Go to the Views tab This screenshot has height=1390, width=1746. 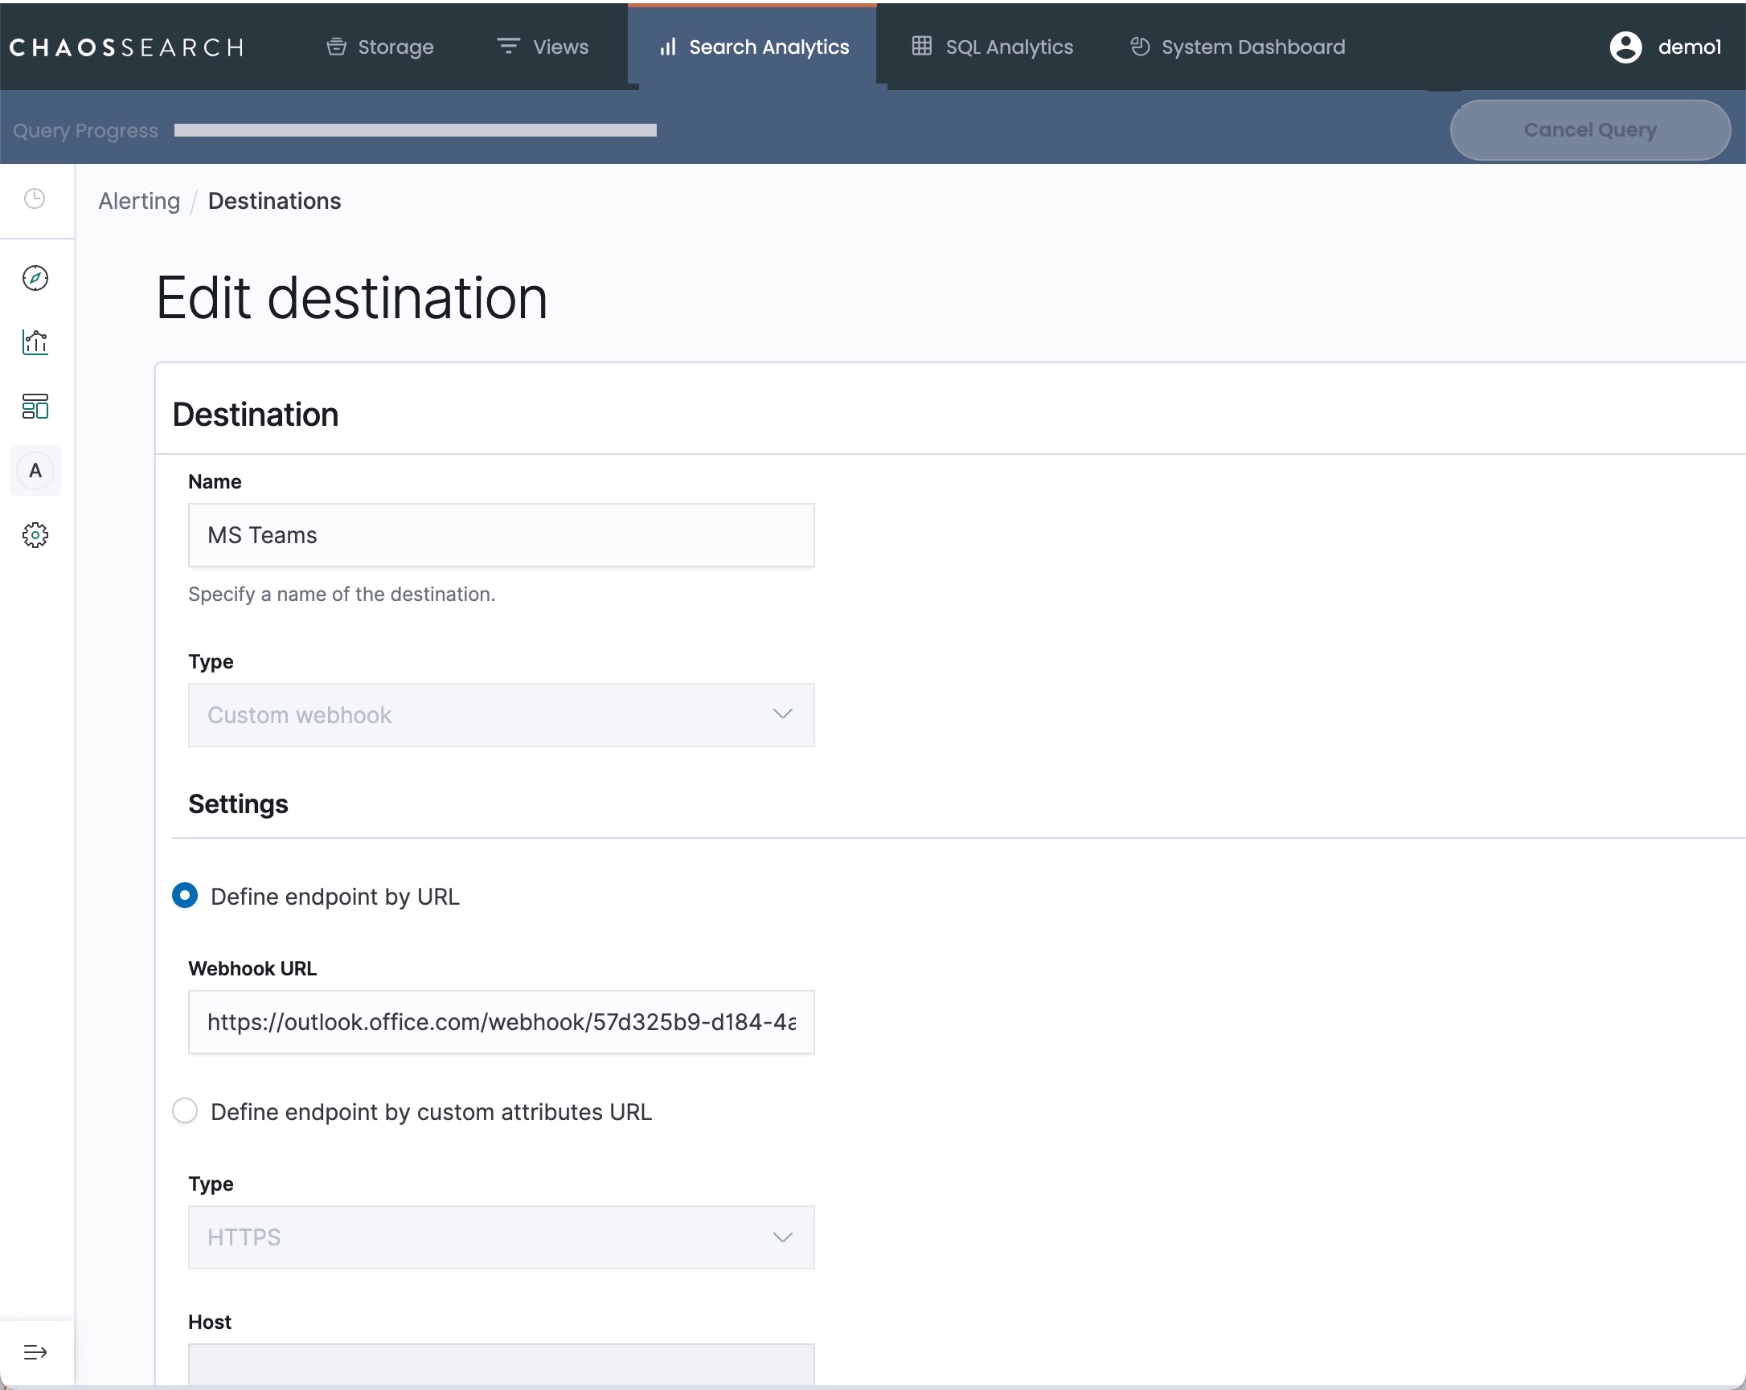[543, 47]
